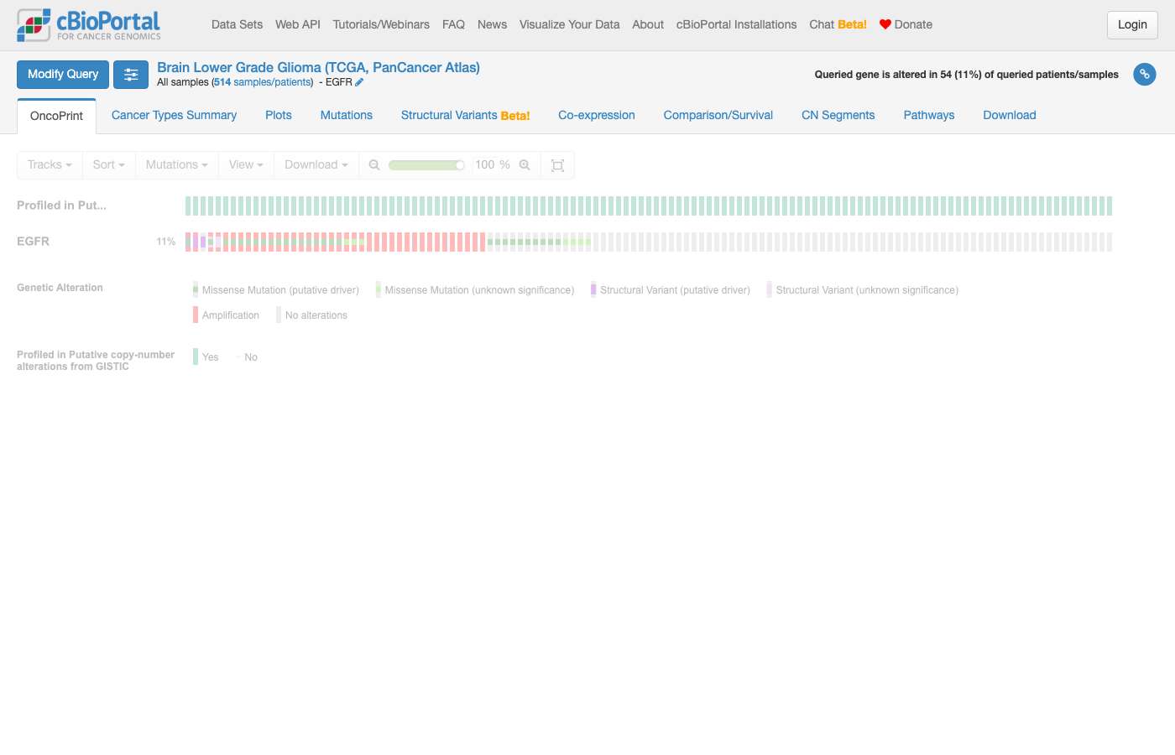Open the OncoPrint Download dropdown
Viewport: 1175px width, 755px height.
316,165
